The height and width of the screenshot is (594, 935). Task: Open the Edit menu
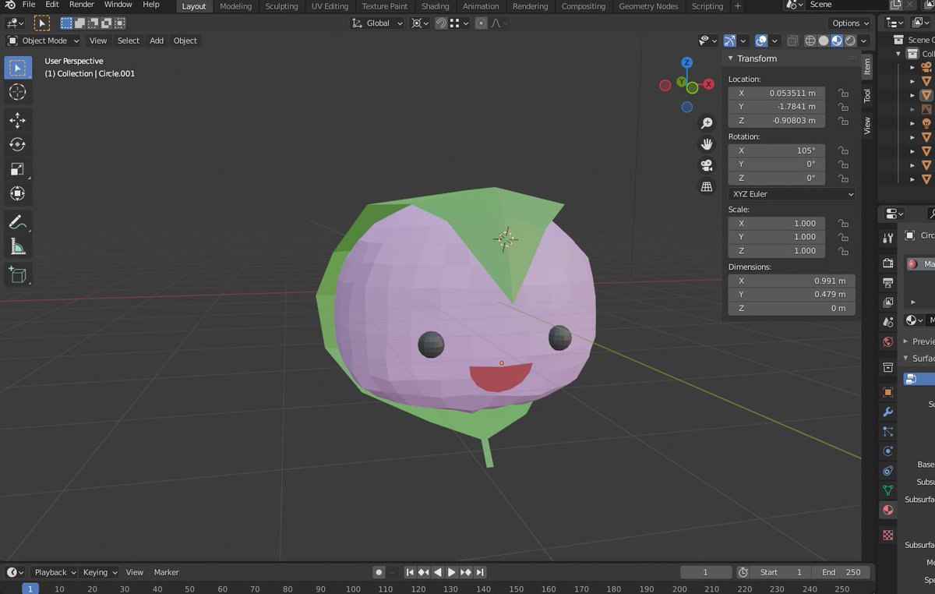51,5
